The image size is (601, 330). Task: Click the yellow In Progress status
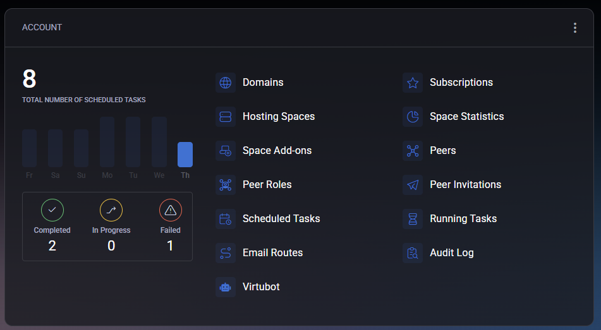tap(111, 210)
